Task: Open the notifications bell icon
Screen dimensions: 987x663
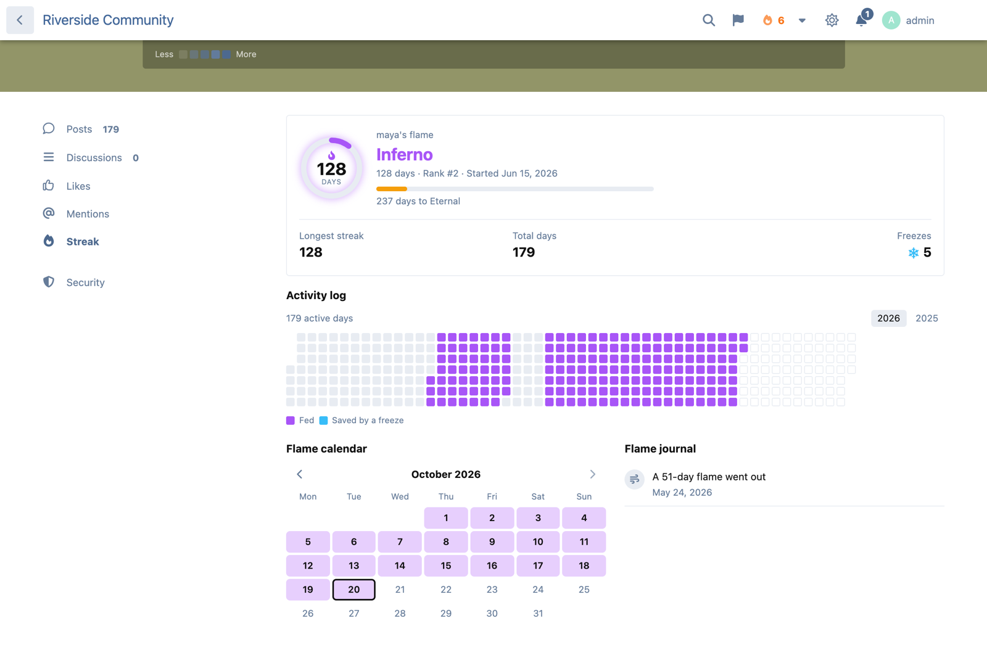Action: 862,20
